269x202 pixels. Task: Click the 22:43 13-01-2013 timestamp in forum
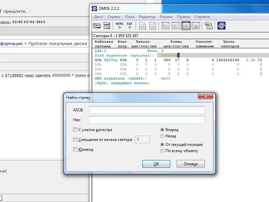pyautogui.click(x=29, y=22)
